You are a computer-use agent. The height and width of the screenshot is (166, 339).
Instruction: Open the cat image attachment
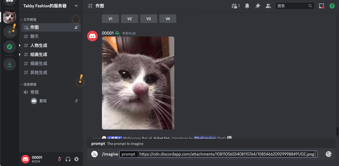tap(138, 83)
